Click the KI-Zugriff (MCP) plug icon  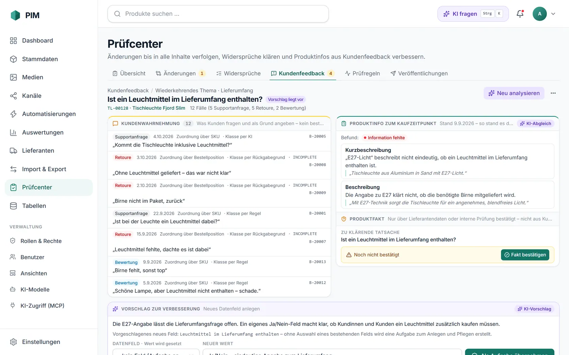tap(13, 306)
